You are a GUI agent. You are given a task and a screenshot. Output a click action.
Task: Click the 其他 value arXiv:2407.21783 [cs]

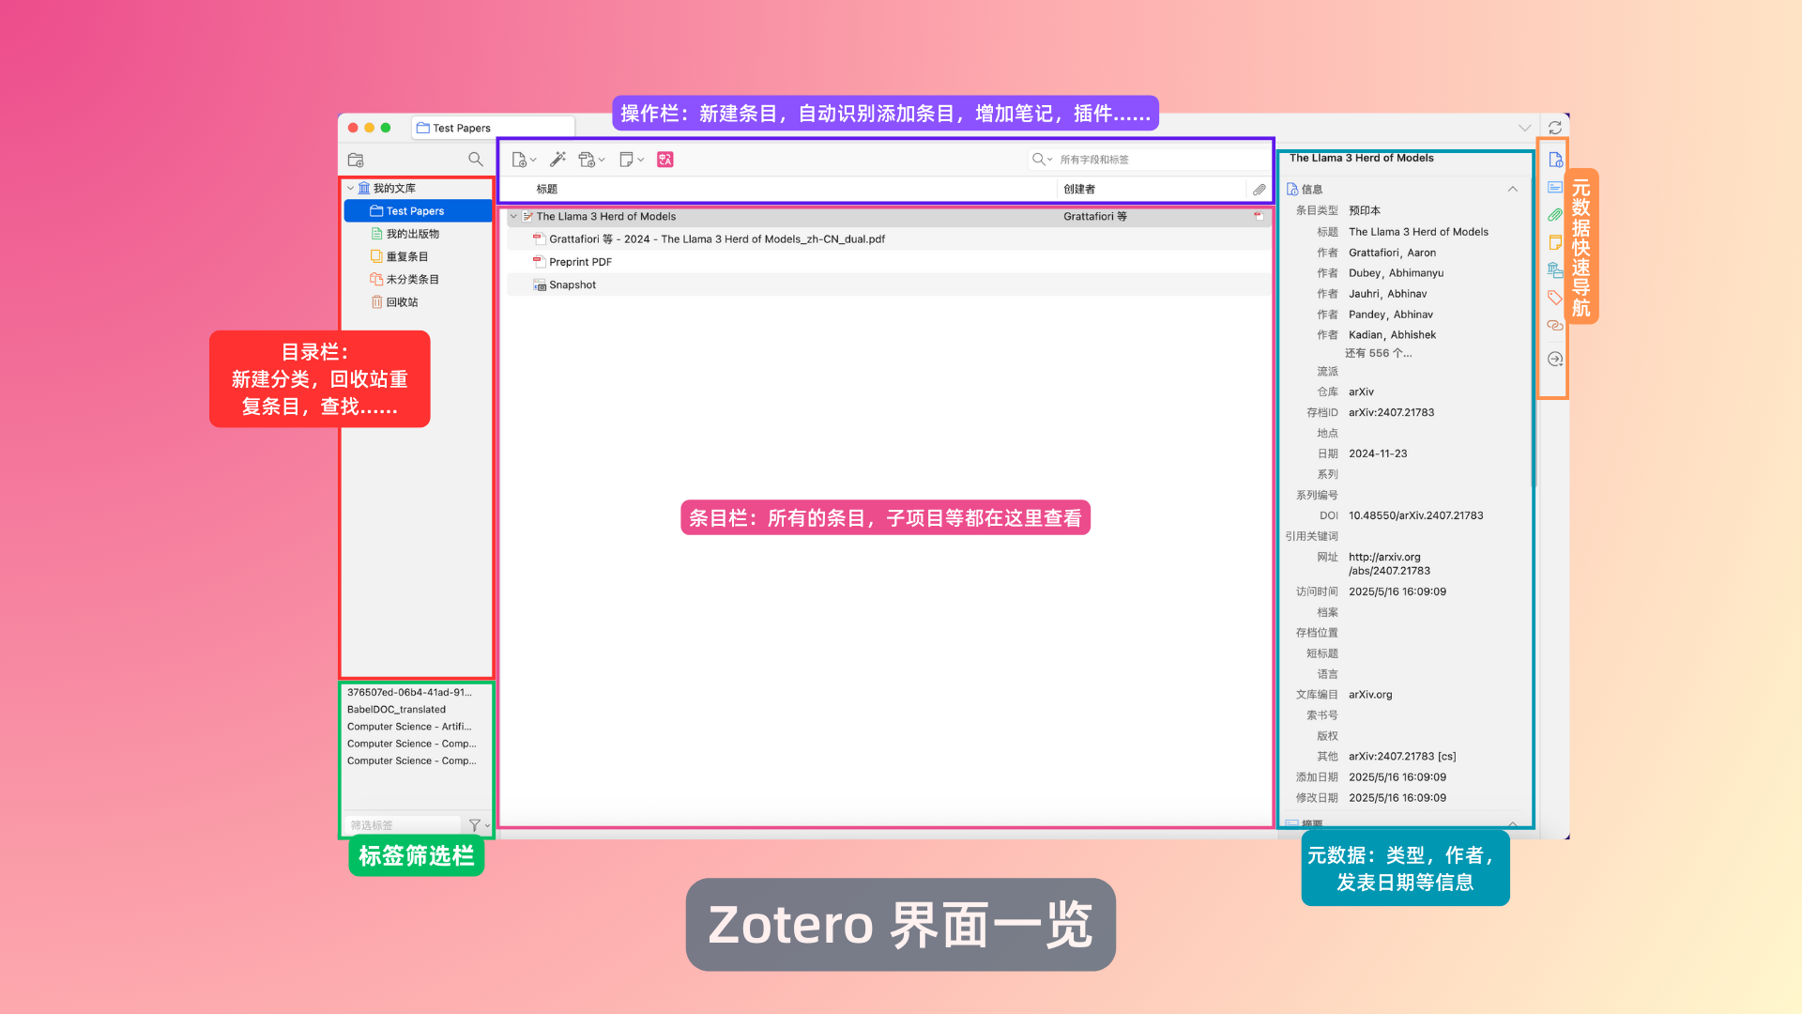(1402, 757)
